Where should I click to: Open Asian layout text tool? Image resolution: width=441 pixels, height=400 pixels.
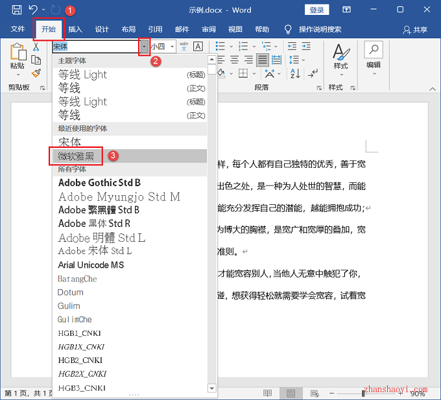269,74
